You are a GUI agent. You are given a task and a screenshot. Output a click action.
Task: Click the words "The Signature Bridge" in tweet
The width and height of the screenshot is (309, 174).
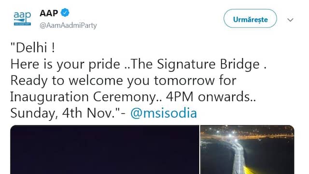[195, 64]
